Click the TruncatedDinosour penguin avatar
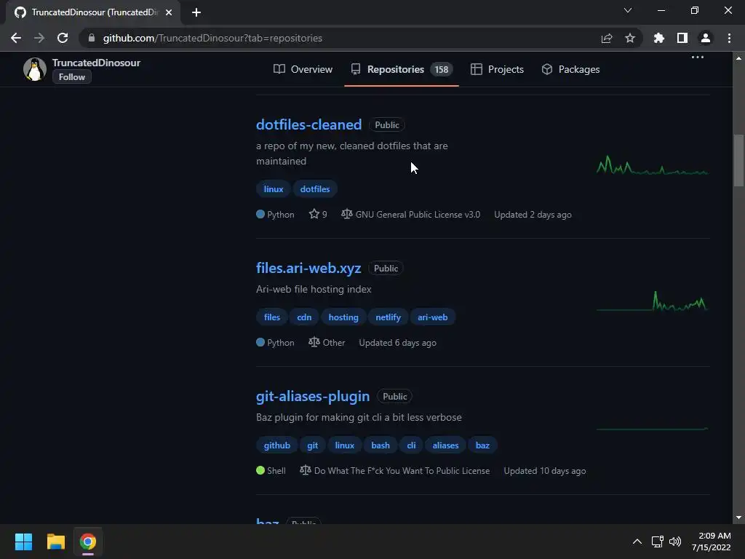 (x=35, y=69)
